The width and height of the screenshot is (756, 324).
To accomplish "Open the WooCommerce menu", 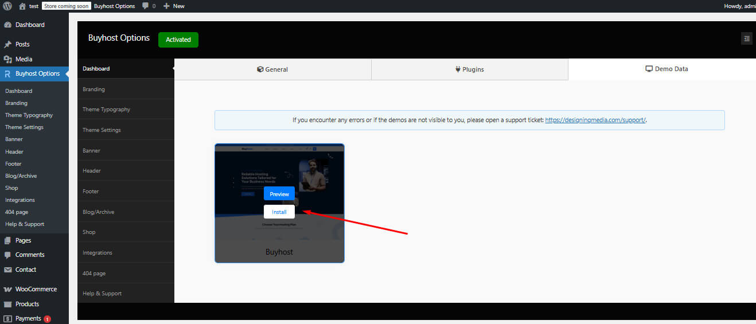I will (34, 289).
